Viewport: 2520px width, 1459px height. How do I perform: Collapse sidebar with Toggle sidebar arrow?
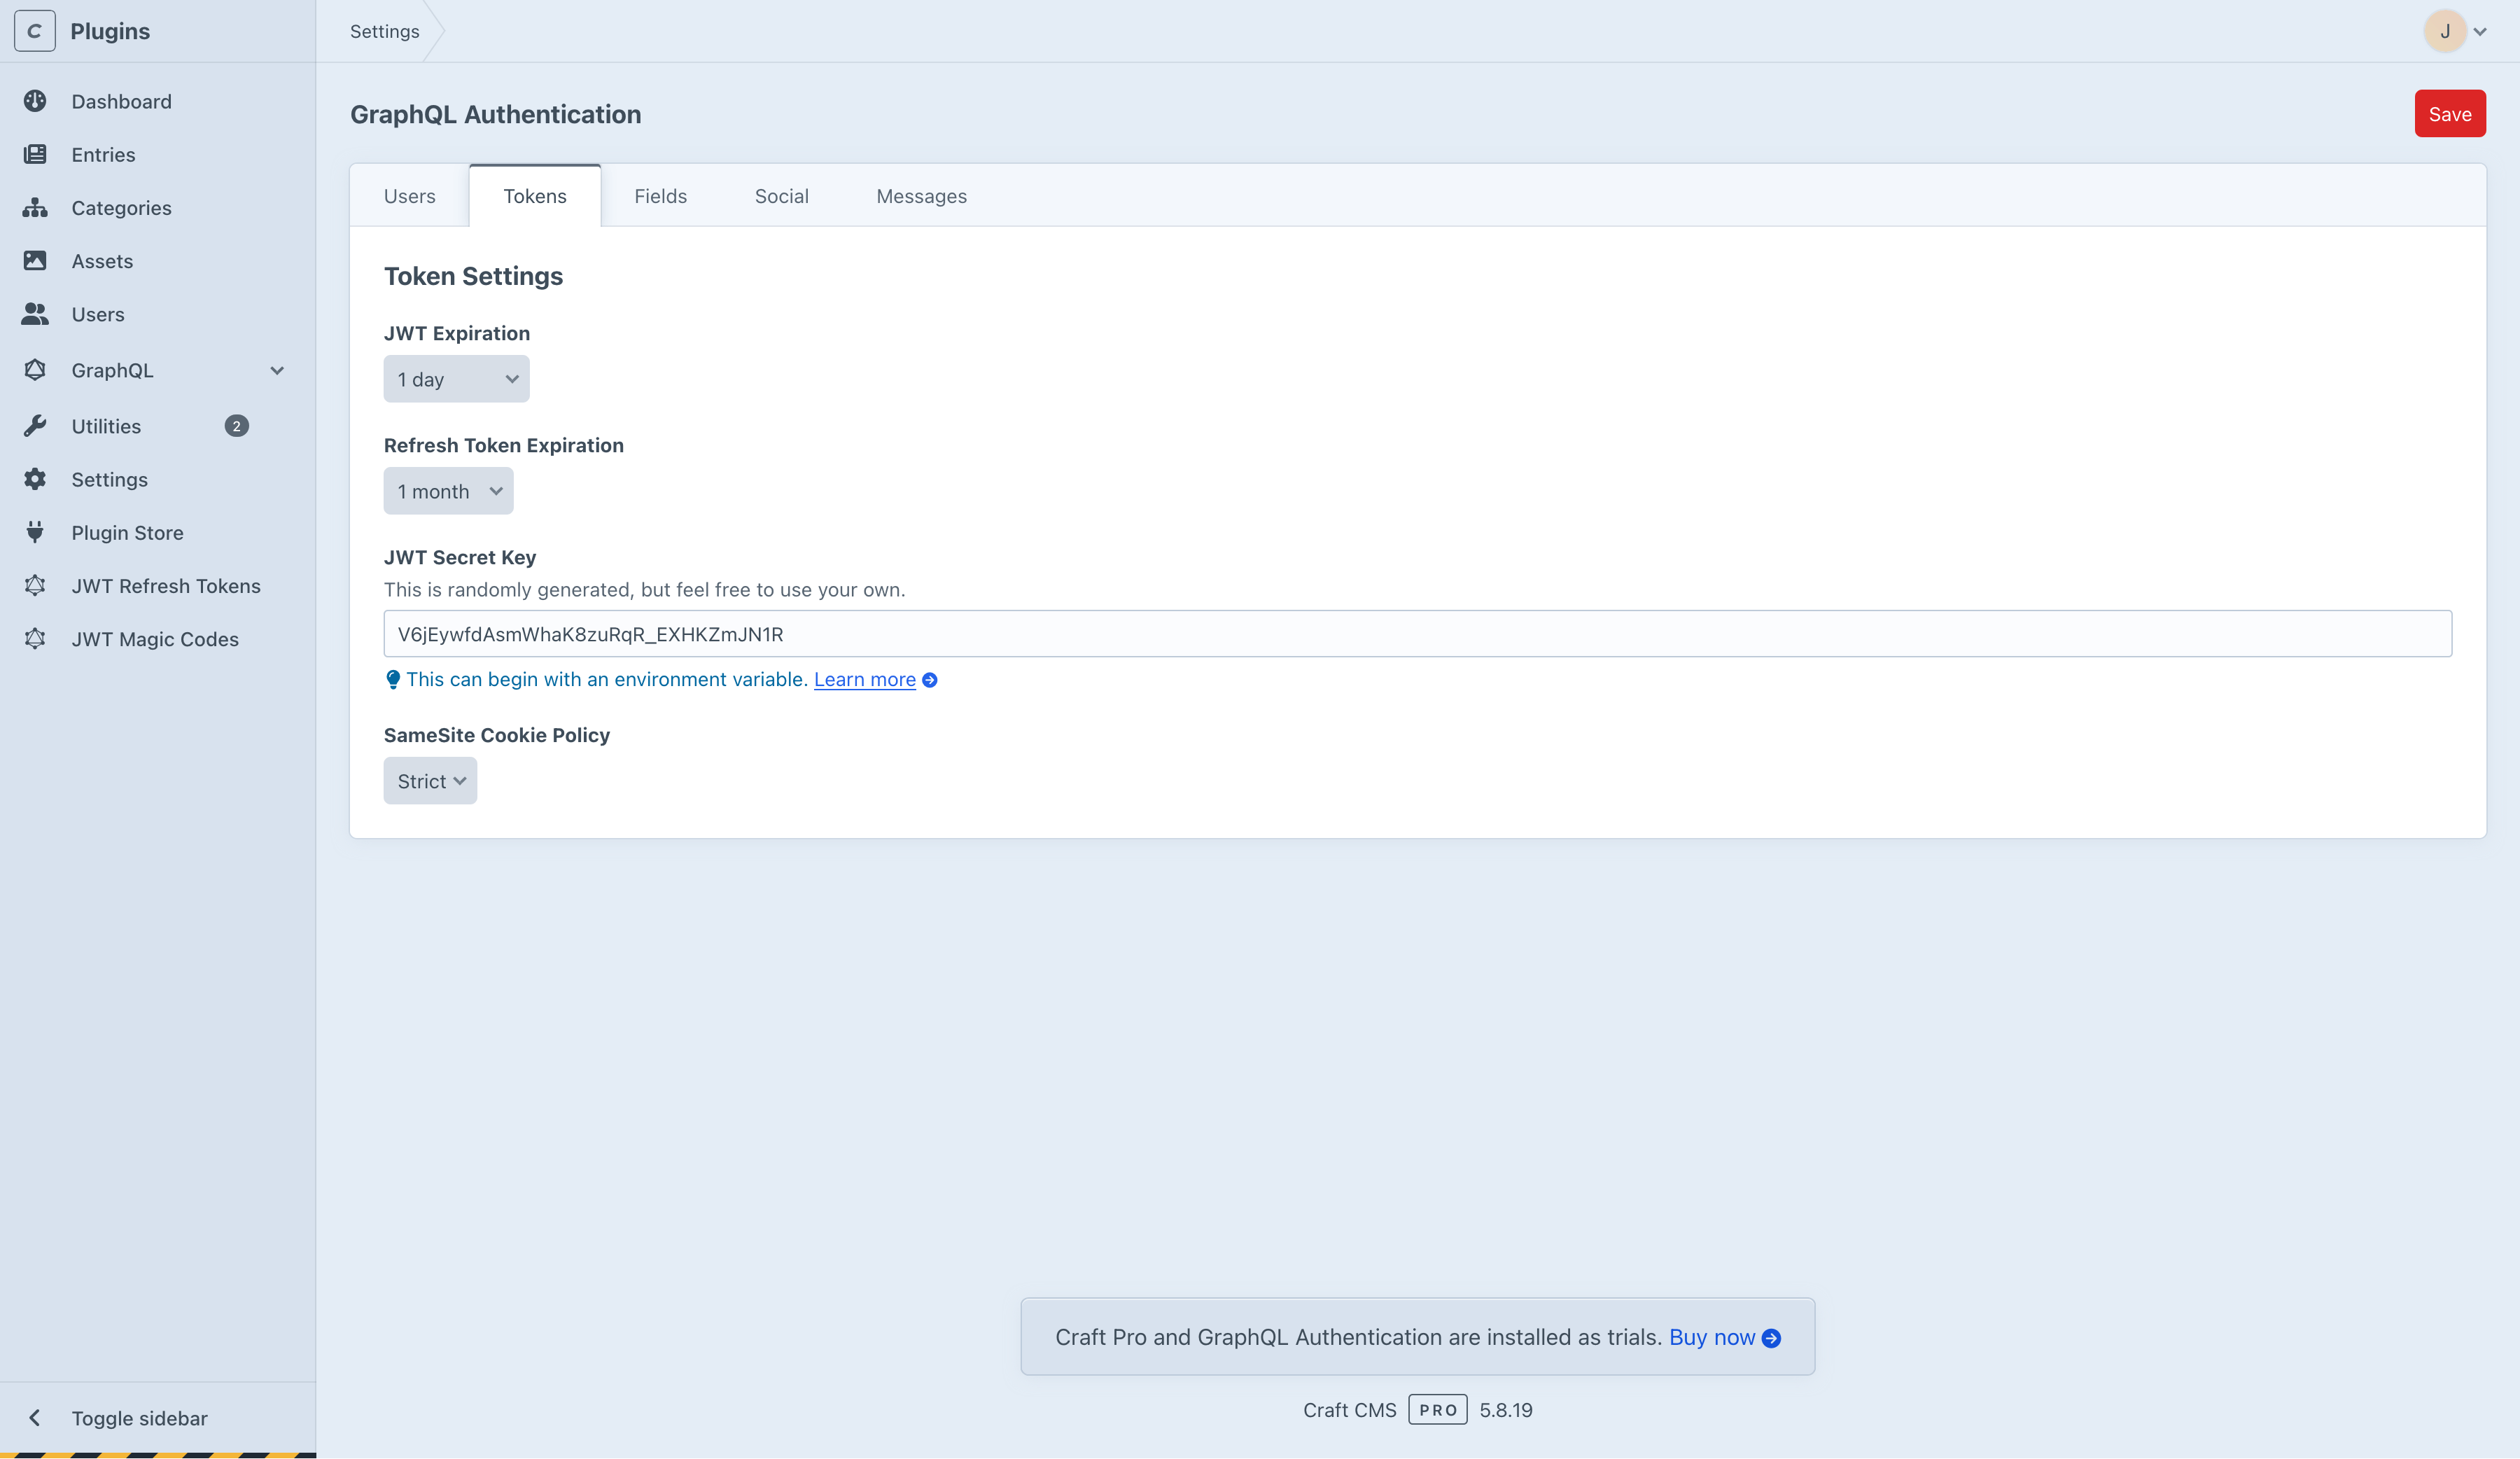[35, 1417]
